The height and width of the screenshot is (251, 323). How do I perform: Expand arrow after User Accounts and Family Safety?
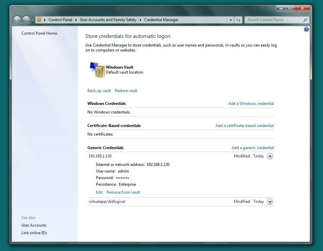point(141,20)
